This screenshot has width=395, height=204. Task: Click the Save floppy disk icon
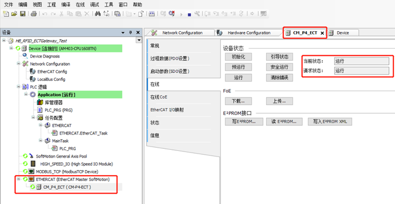click(x=22, y=14)
